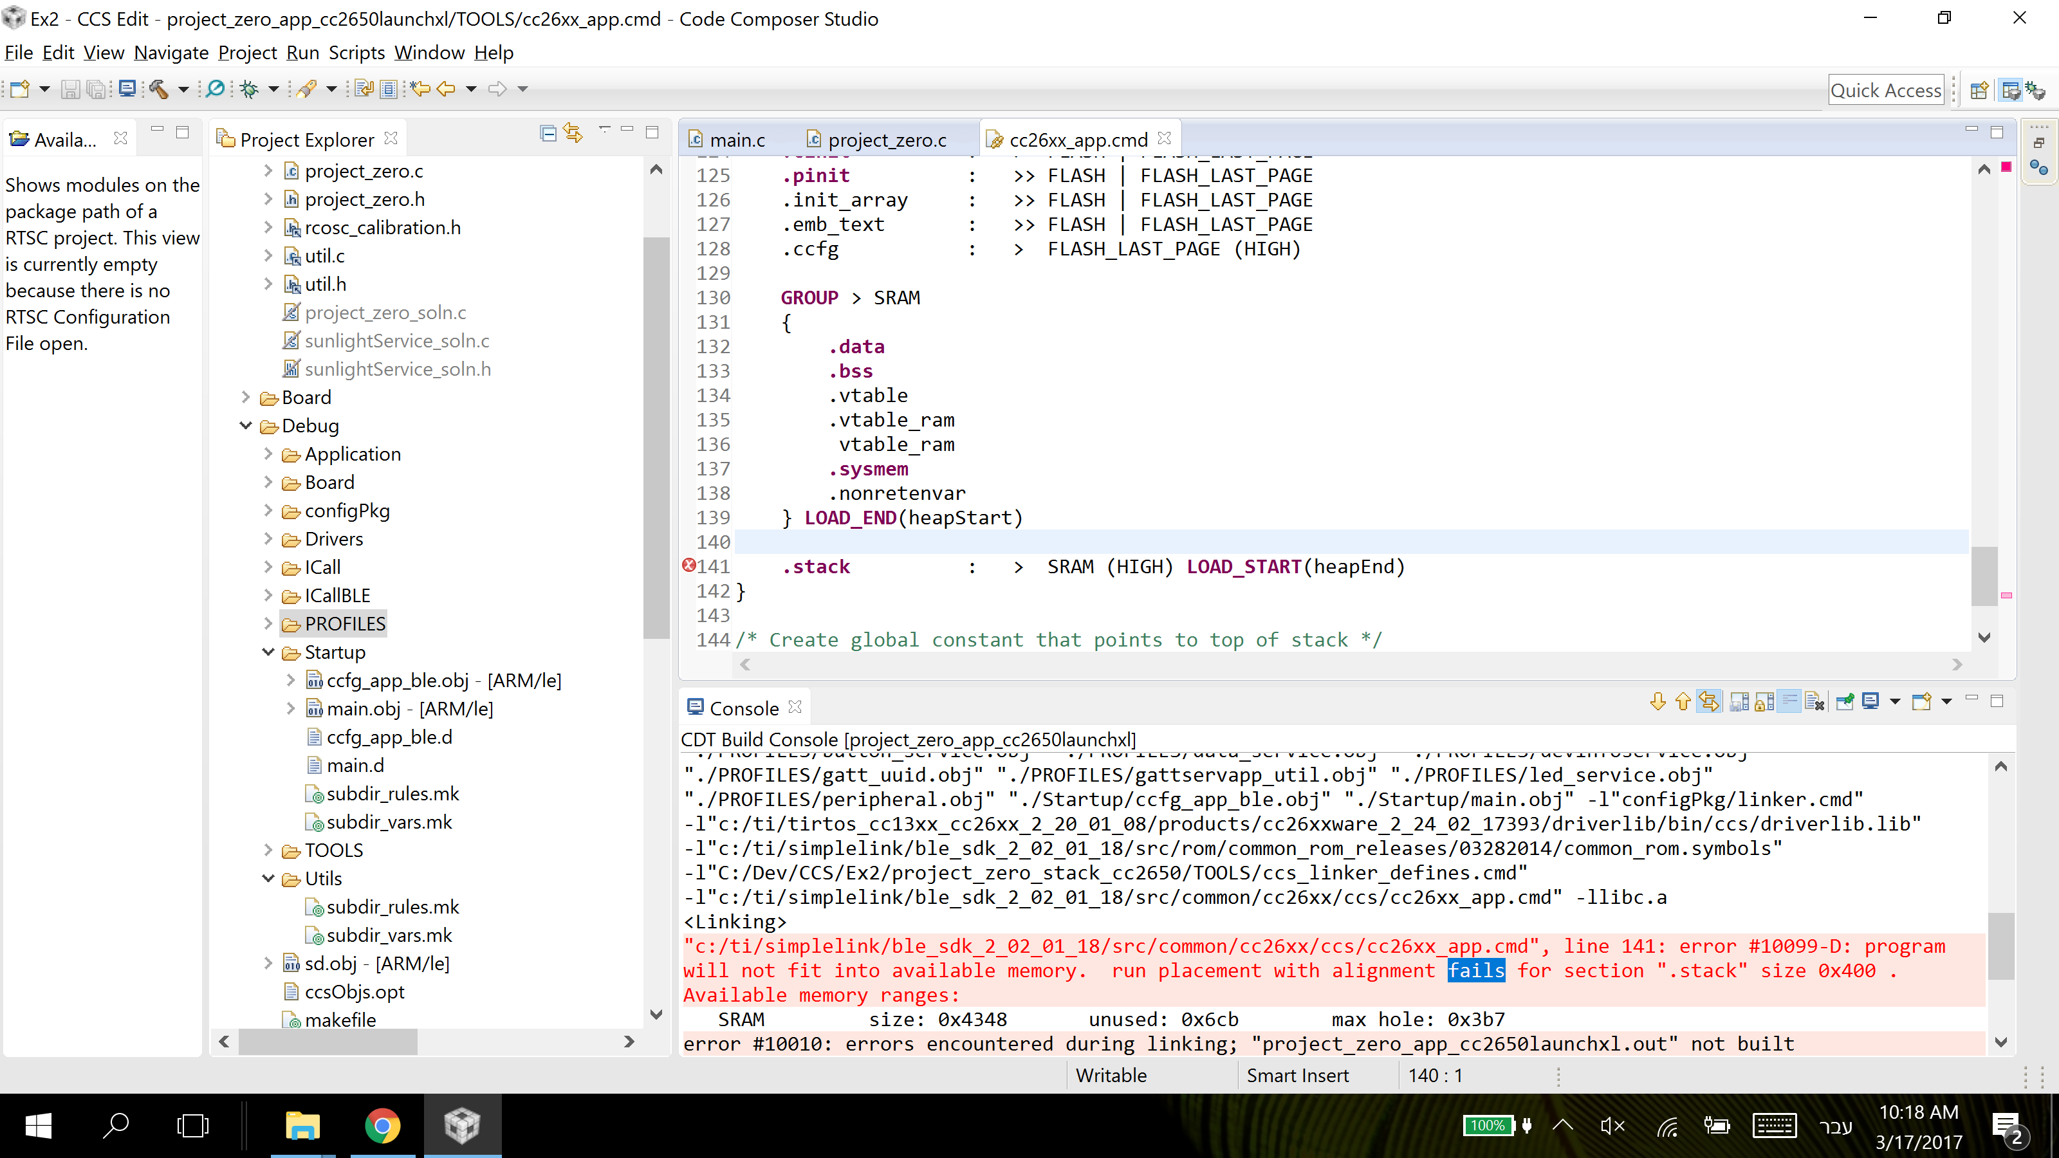The width and height of the screenshot is (2059, 1158).
Task: Toggle Console Word Wrap
Action: [1789, 702]
